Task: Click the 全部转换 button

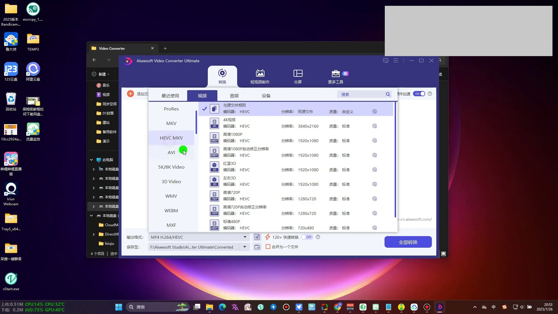Action: (x=408, y=242)
